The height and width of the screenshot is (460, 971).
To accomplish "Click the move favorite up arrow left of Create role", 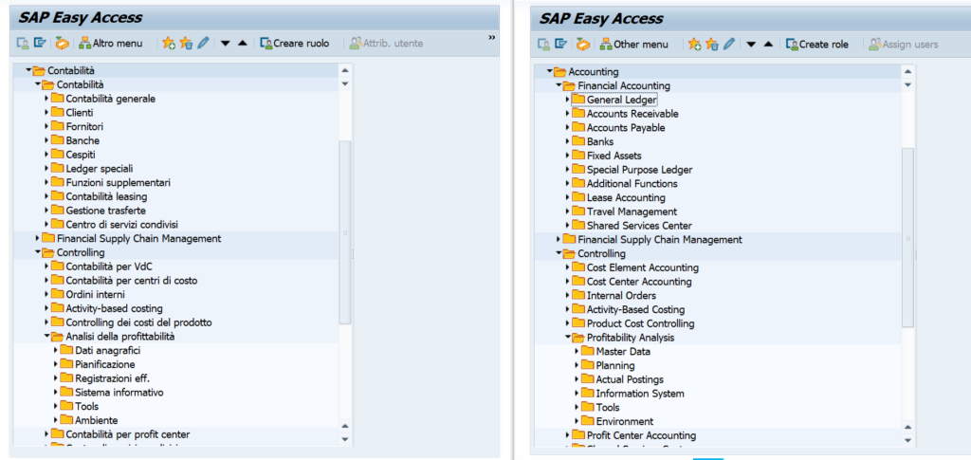I will pos(767,44).
